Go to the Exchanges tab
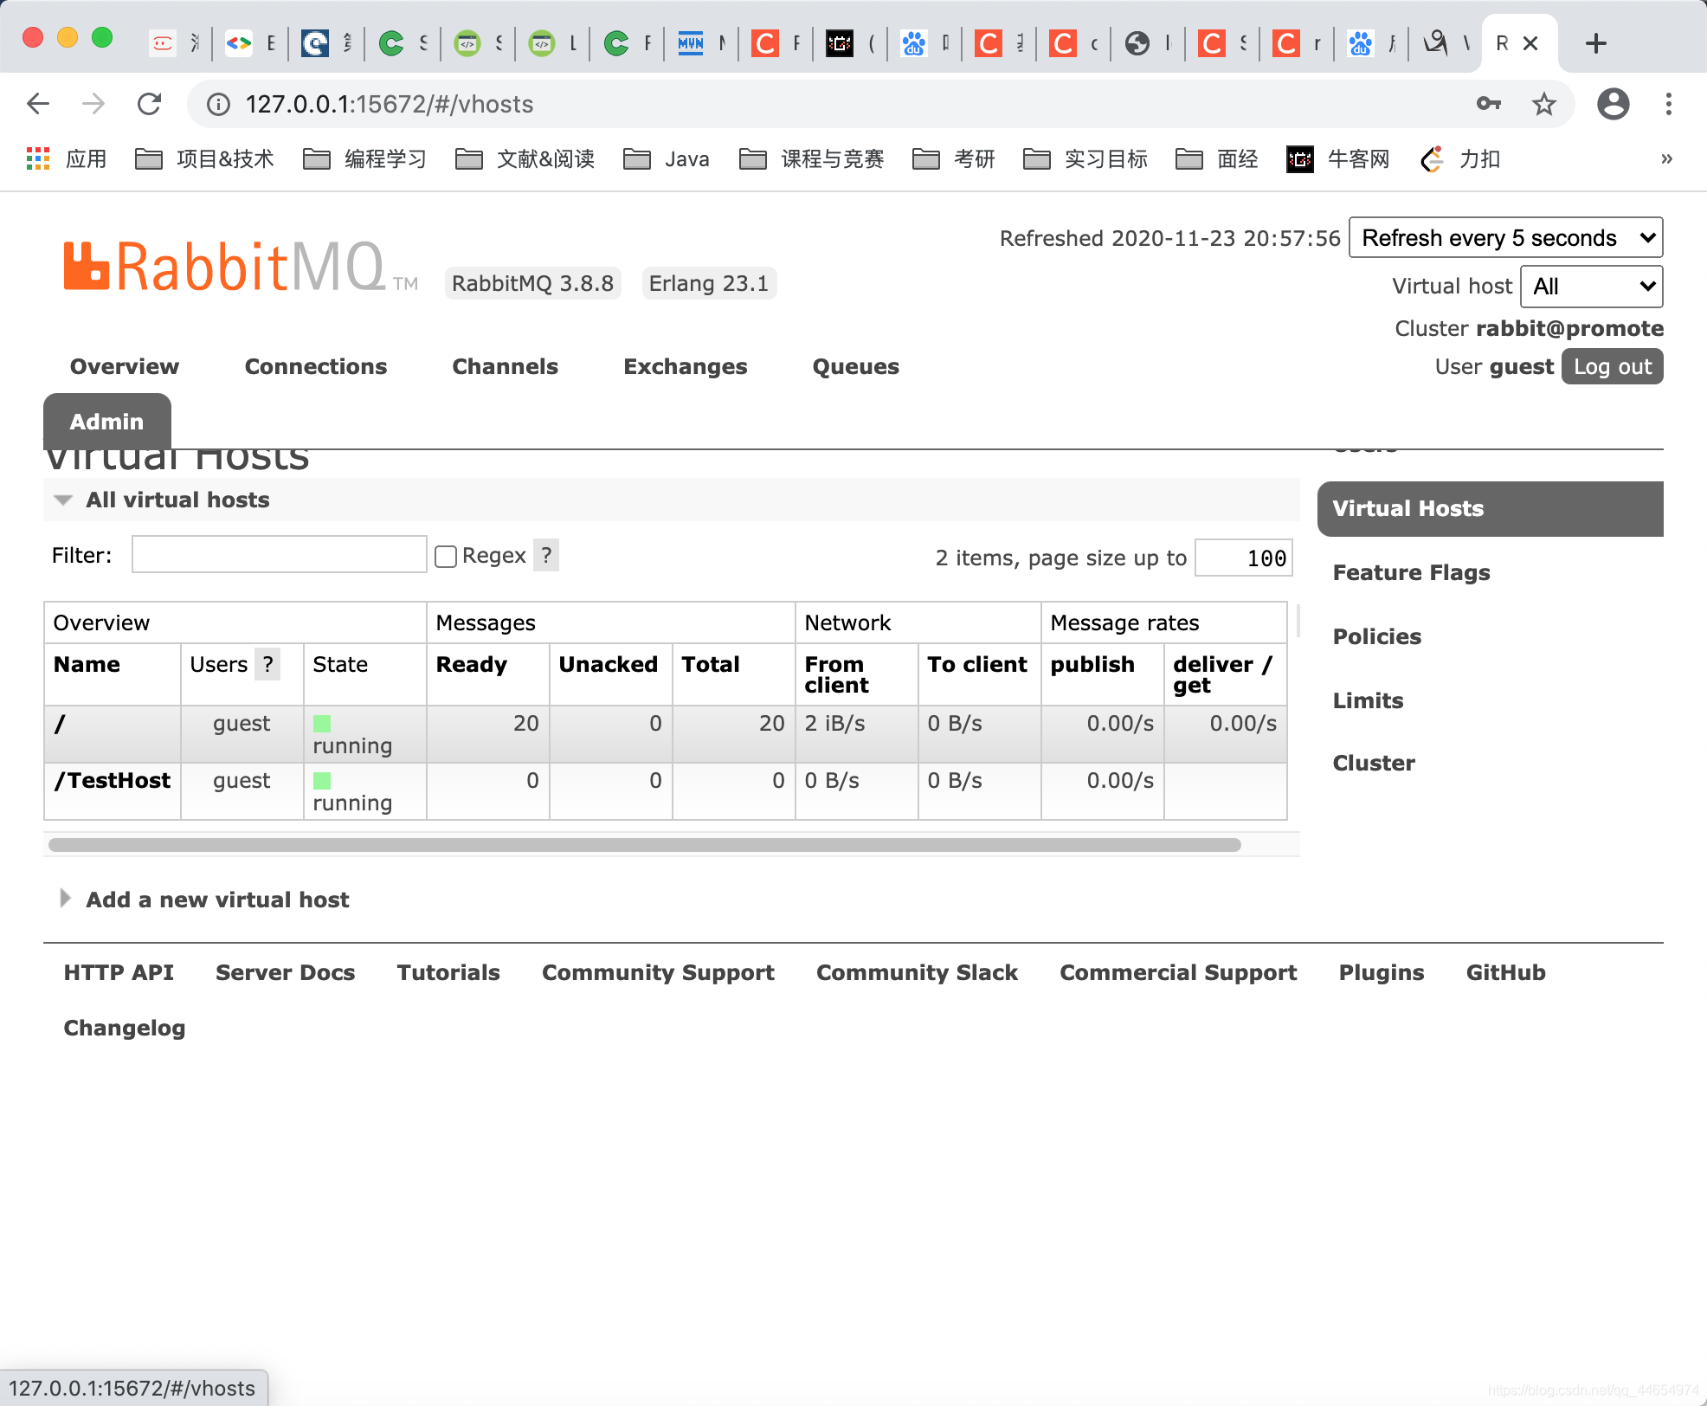 [x=686, y=366]
